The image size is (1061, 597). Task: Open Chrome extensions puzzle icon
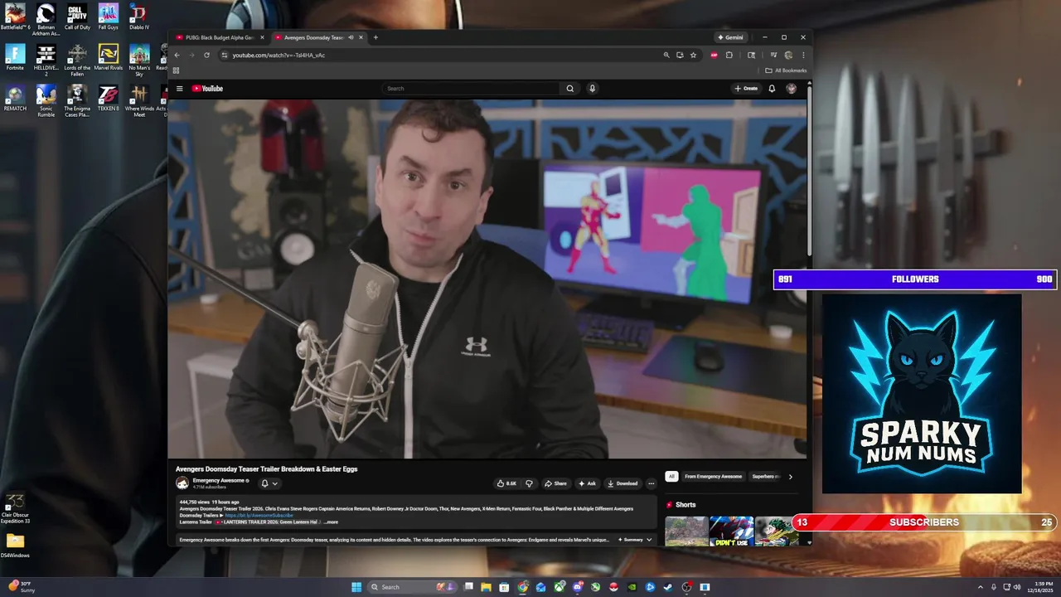click(x=729, y=55)
